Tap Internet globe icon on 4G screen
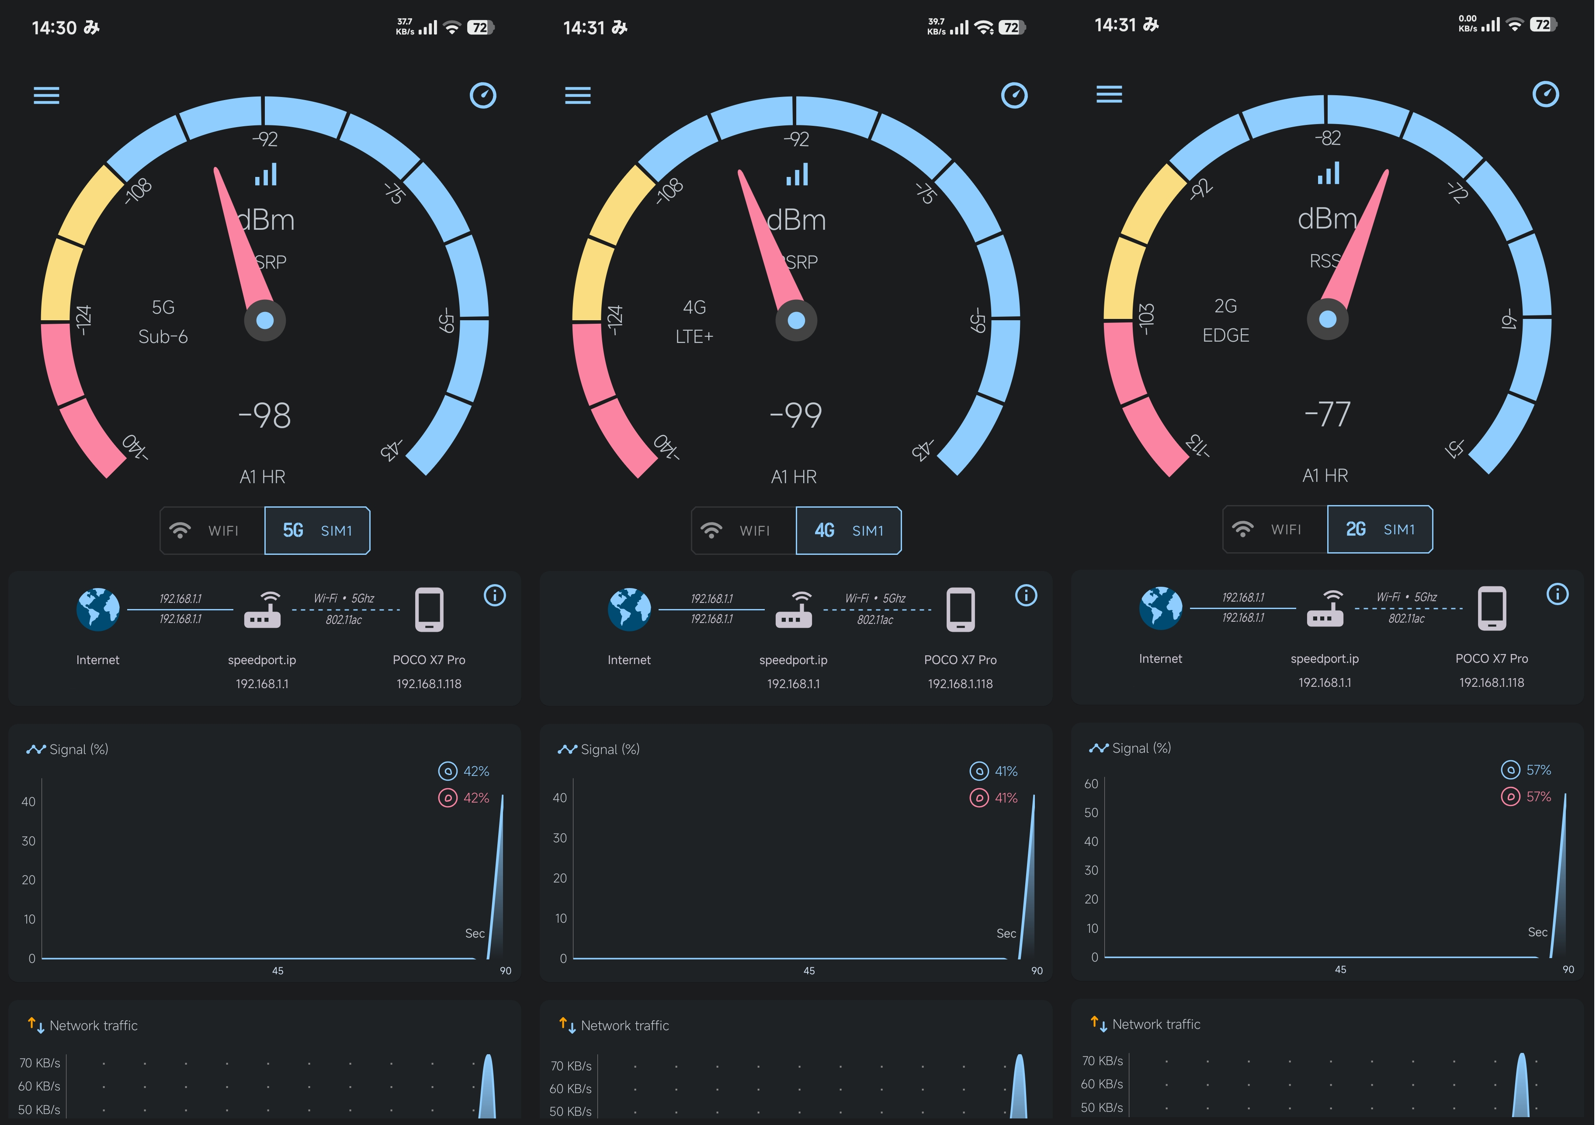Image resolution: width=1596 pixels, height=1125 pixels. pyautogui.click(x=629, y=609)
